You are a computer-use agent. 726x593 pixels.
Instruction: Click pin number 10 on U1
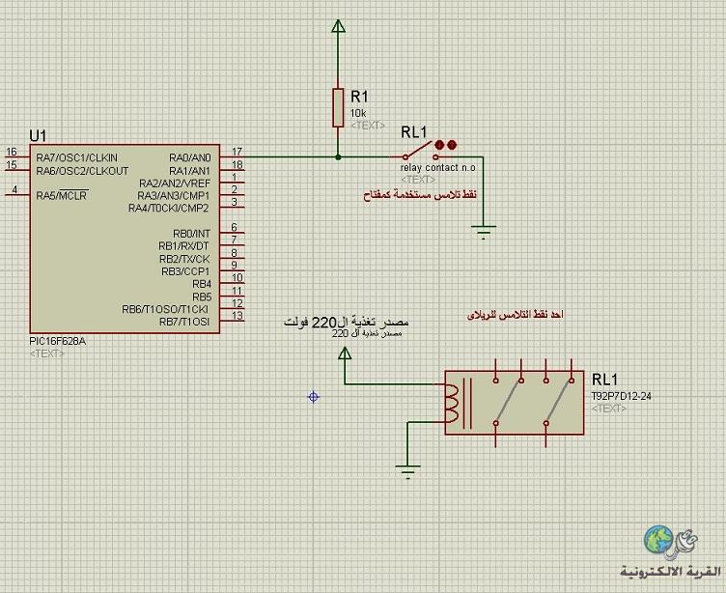point(237,277)
